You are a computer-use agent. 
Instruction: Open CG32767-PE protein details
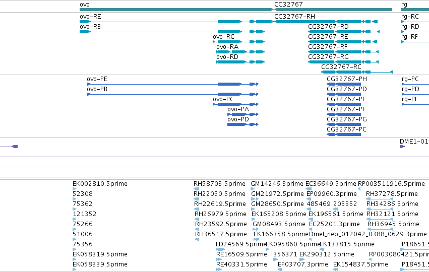tap(344, 104)
